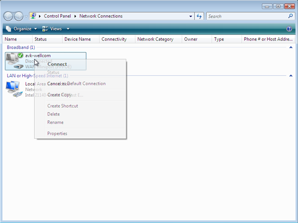The height and width of the screenshot is (223, 298).
Task: Open the recent pages dropdown arrow
Action: (x=26, y=17)
